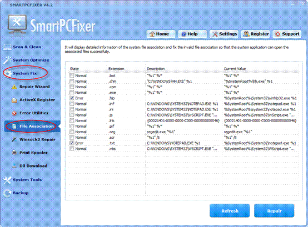Check the .com row checkbox
This screenshot has width=308, height=227.
[72, 87]
